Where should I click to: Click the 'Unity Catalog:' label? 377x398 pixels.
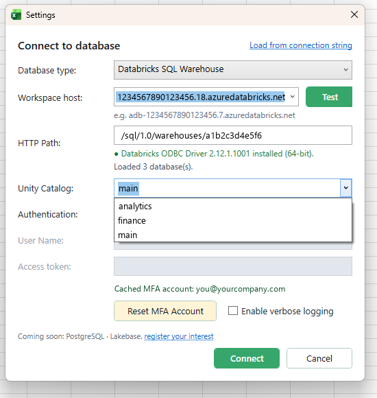pos(46,188)
